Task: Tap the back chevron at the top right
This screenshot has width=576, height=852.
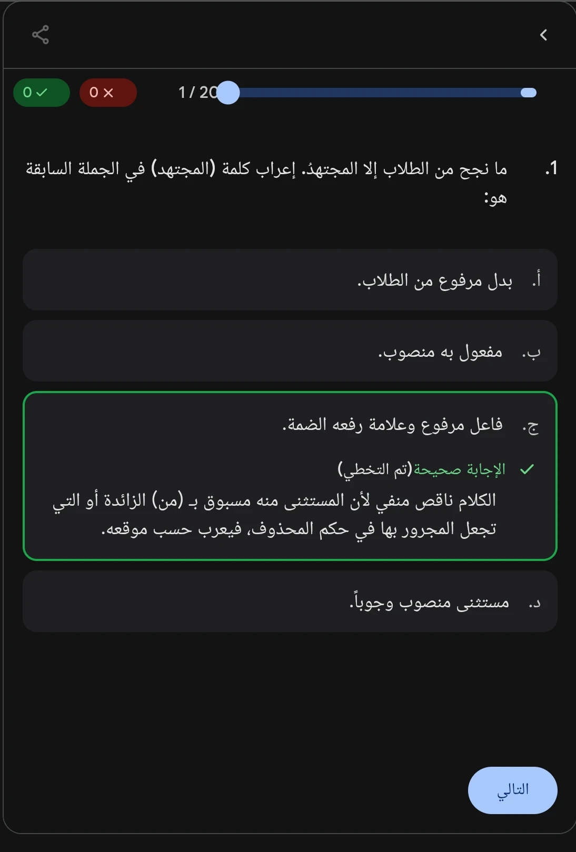Action: pos(543,35)
